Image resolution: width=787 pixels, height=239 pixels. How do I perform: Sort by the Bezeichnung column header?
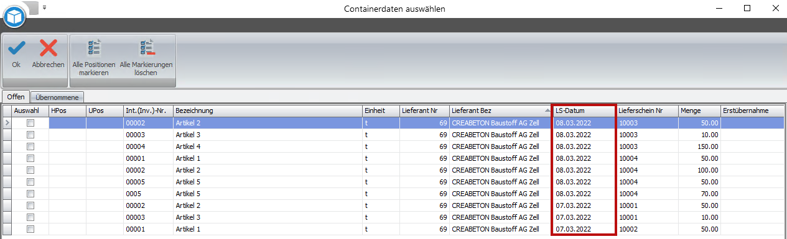click(x=268, y=110)
